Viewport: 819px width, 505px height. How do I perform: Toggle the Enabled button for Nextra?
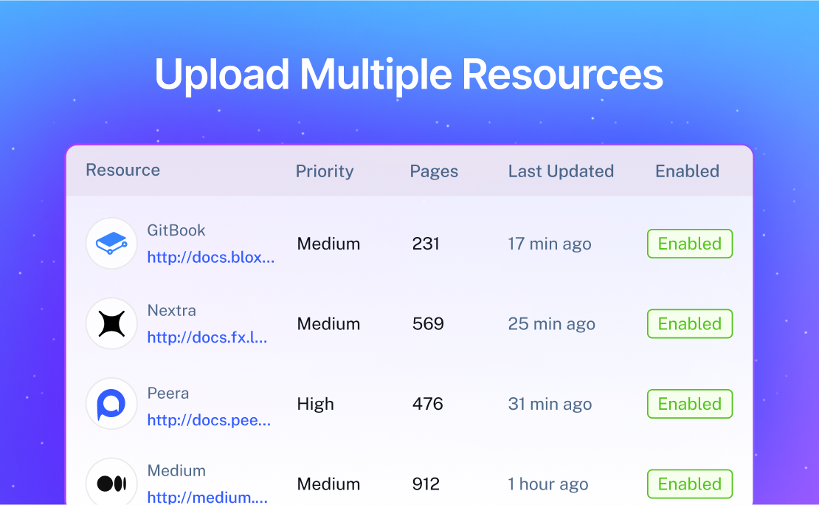pos(689,323)
